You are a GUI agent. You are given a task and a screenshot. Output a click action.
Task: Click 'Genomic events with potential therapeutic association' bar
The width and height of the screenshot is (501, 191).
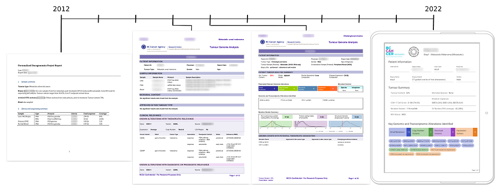311,136
